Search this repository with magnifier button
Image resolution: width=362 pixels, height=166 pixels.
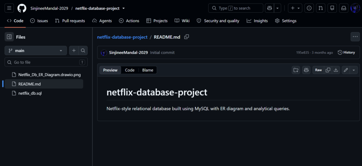(83, 51)
